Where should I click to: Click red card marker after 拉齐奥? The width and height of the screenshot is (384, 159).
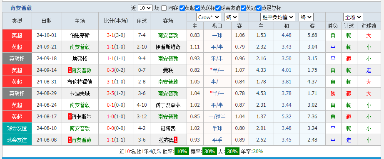[x=176, y=140]
